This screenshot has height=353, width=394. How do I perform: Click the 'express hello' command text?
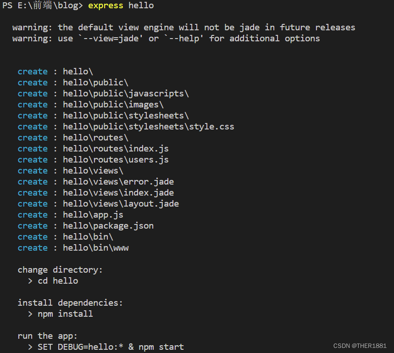121,6
